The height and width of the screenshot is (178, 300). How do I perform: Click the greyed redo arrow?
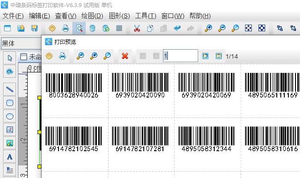pos(191,28)
